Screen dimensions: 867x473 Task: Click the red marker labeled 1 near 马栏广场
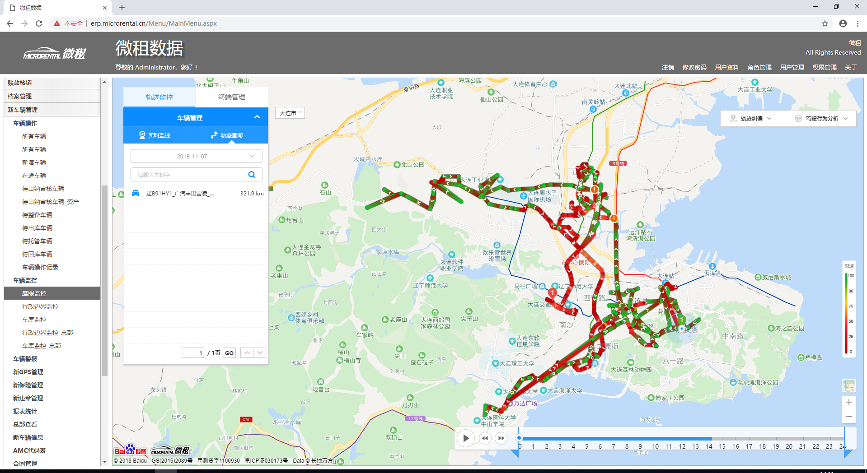coord(552,293)
